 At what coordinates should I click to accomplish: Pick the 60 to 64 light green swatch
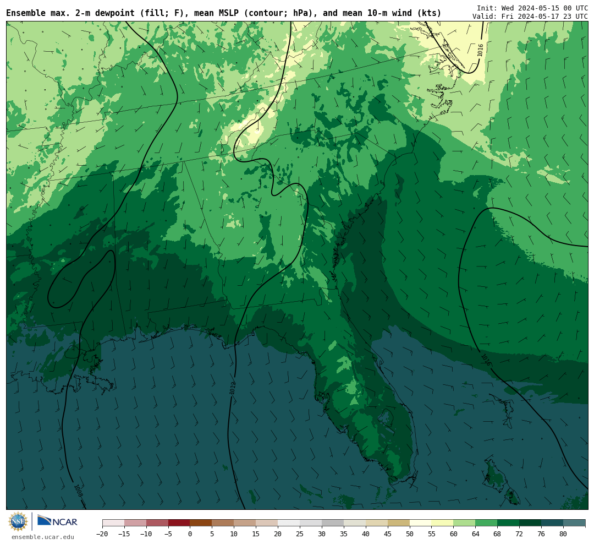tap(465, 523)
